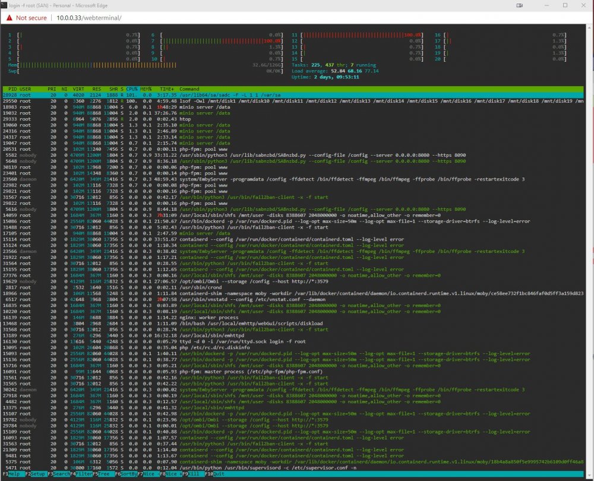The height and width of the screenshot is (481, 594).
Task: Click the Mem usage meter bar
Action: point(146,65)
